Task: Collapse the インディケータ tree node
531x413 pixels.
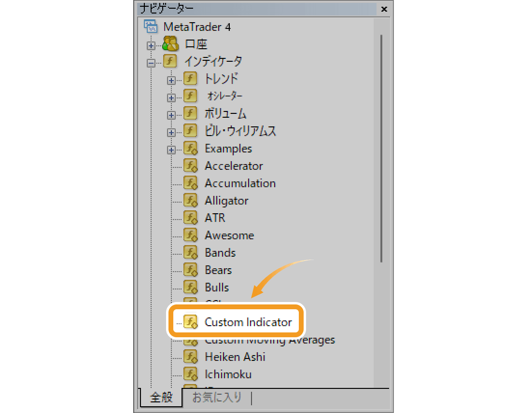Action: click(151, 63)
